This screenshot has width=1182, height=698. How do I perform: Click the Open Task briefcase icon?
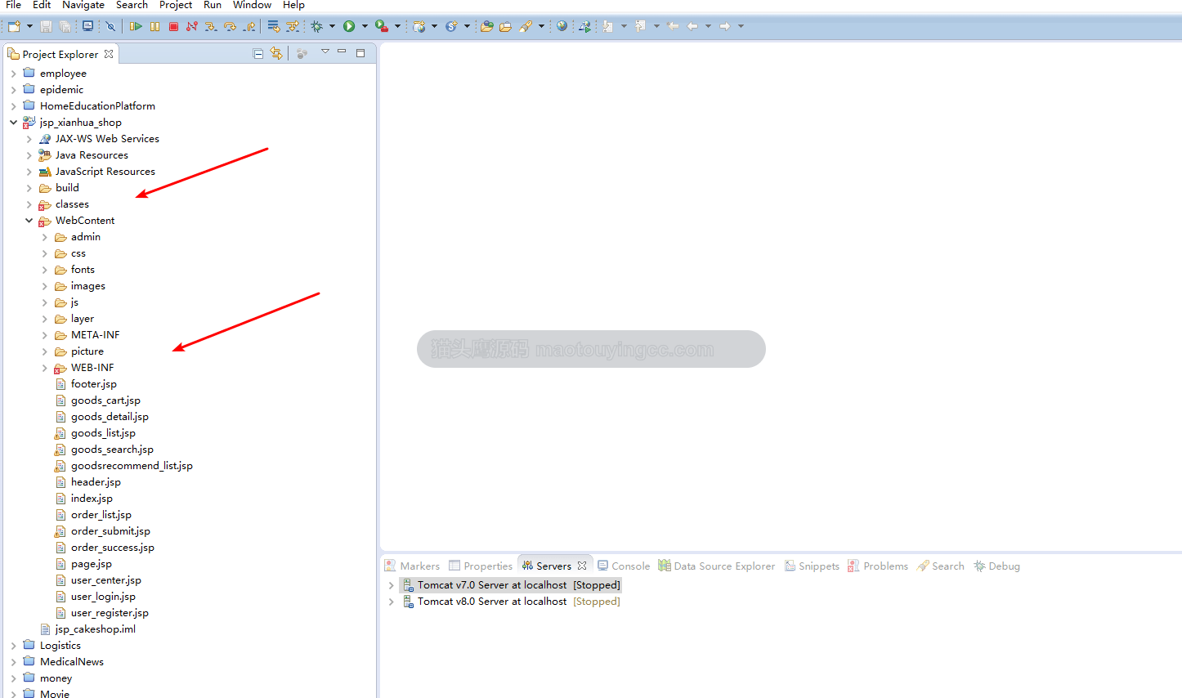click(x=505, y=26)
